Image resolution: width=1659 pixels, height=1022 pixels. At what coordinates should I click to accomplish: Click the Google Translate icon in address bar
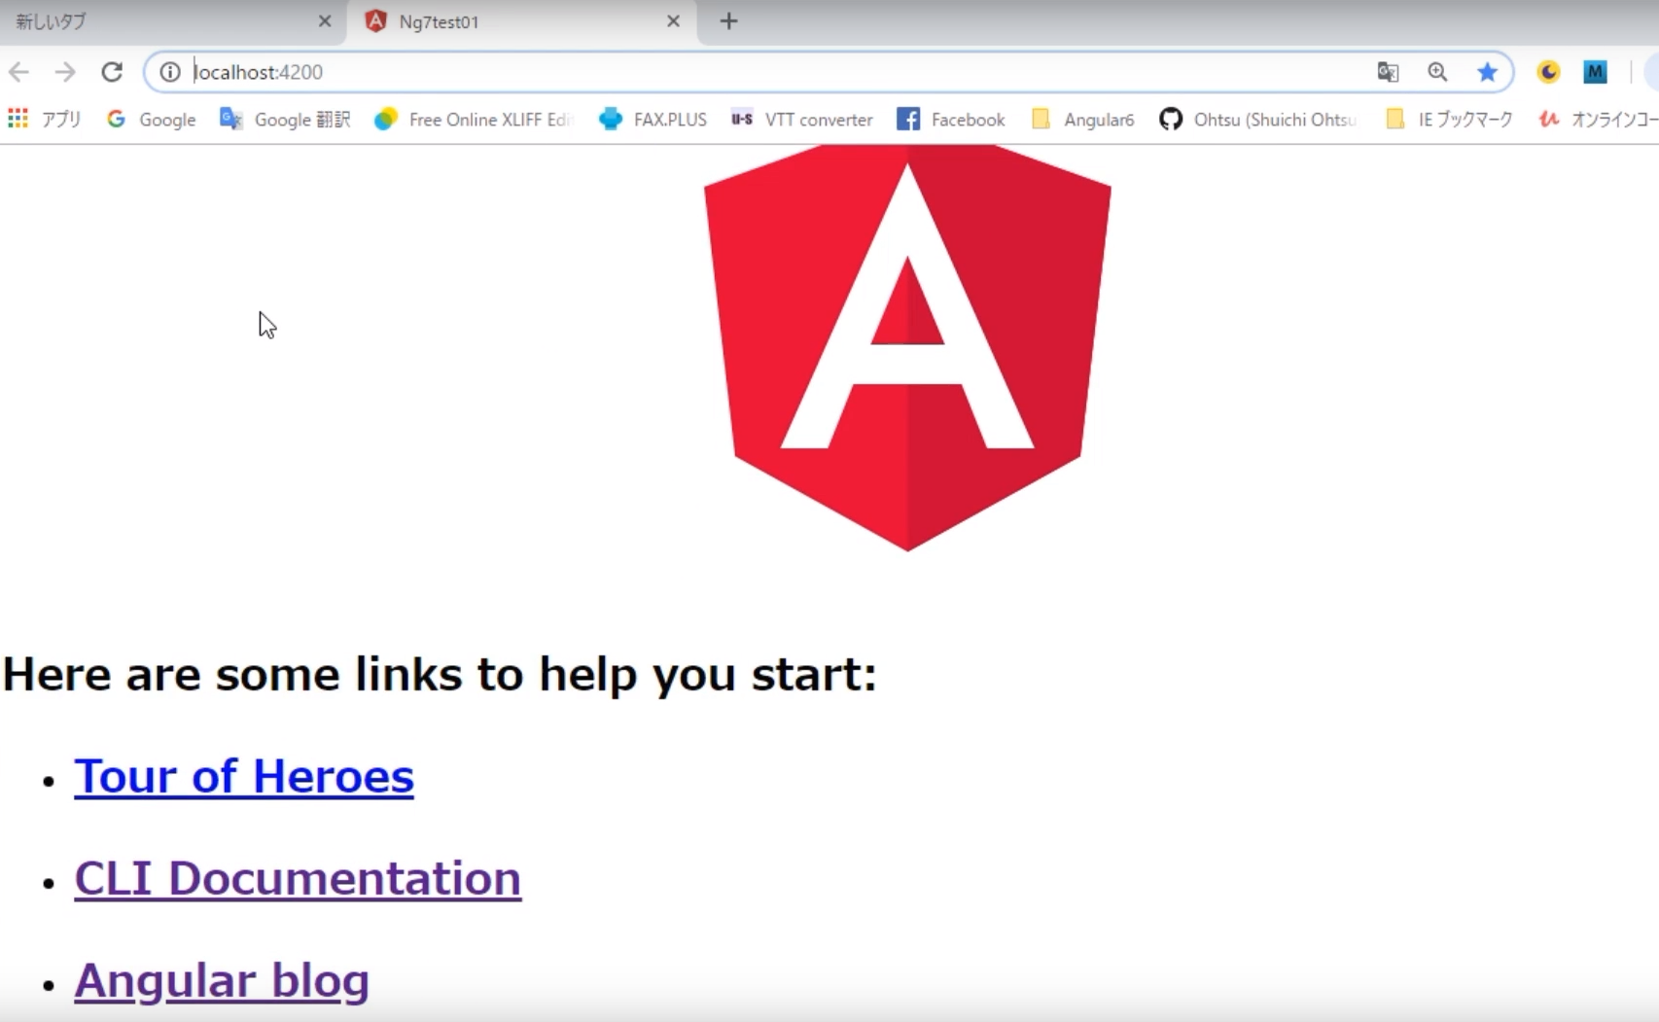point(1388,72)
